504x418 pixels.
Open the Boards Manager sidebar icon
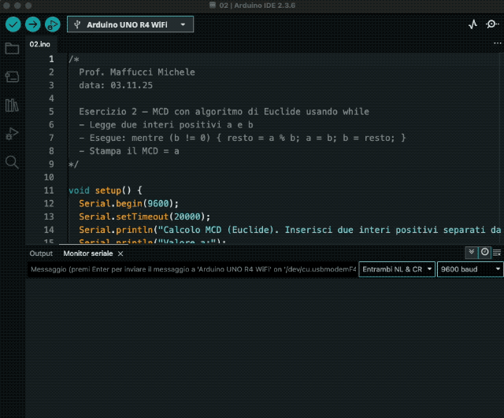(12, 76)
